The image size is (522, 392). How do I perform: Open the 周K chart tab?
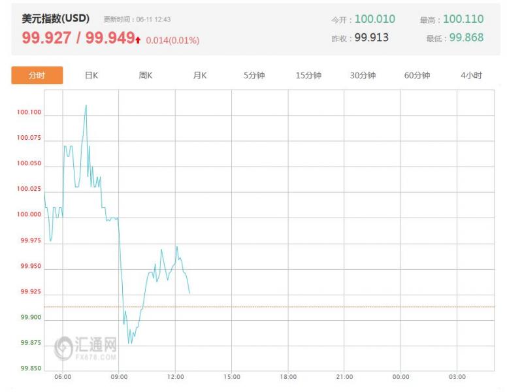tap(146, 76)
